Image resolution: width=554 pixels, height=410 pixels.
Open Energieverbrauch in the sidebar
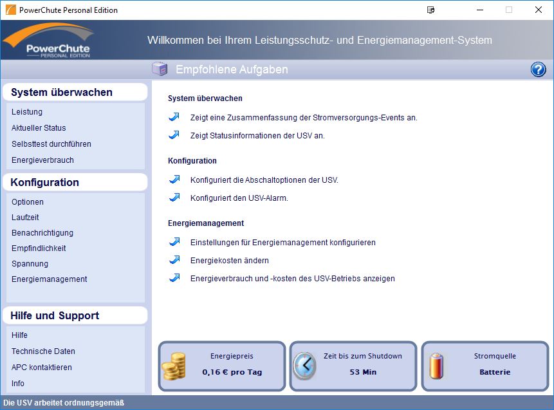tap(42, 160)
